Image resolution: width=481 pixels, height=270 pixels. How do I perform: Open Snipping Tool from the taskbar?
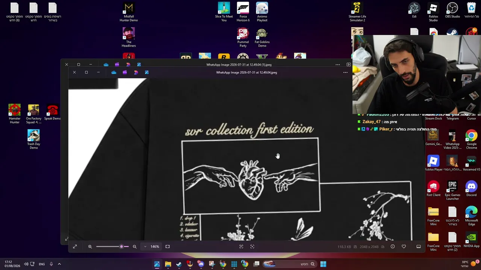tap(212, 264)
